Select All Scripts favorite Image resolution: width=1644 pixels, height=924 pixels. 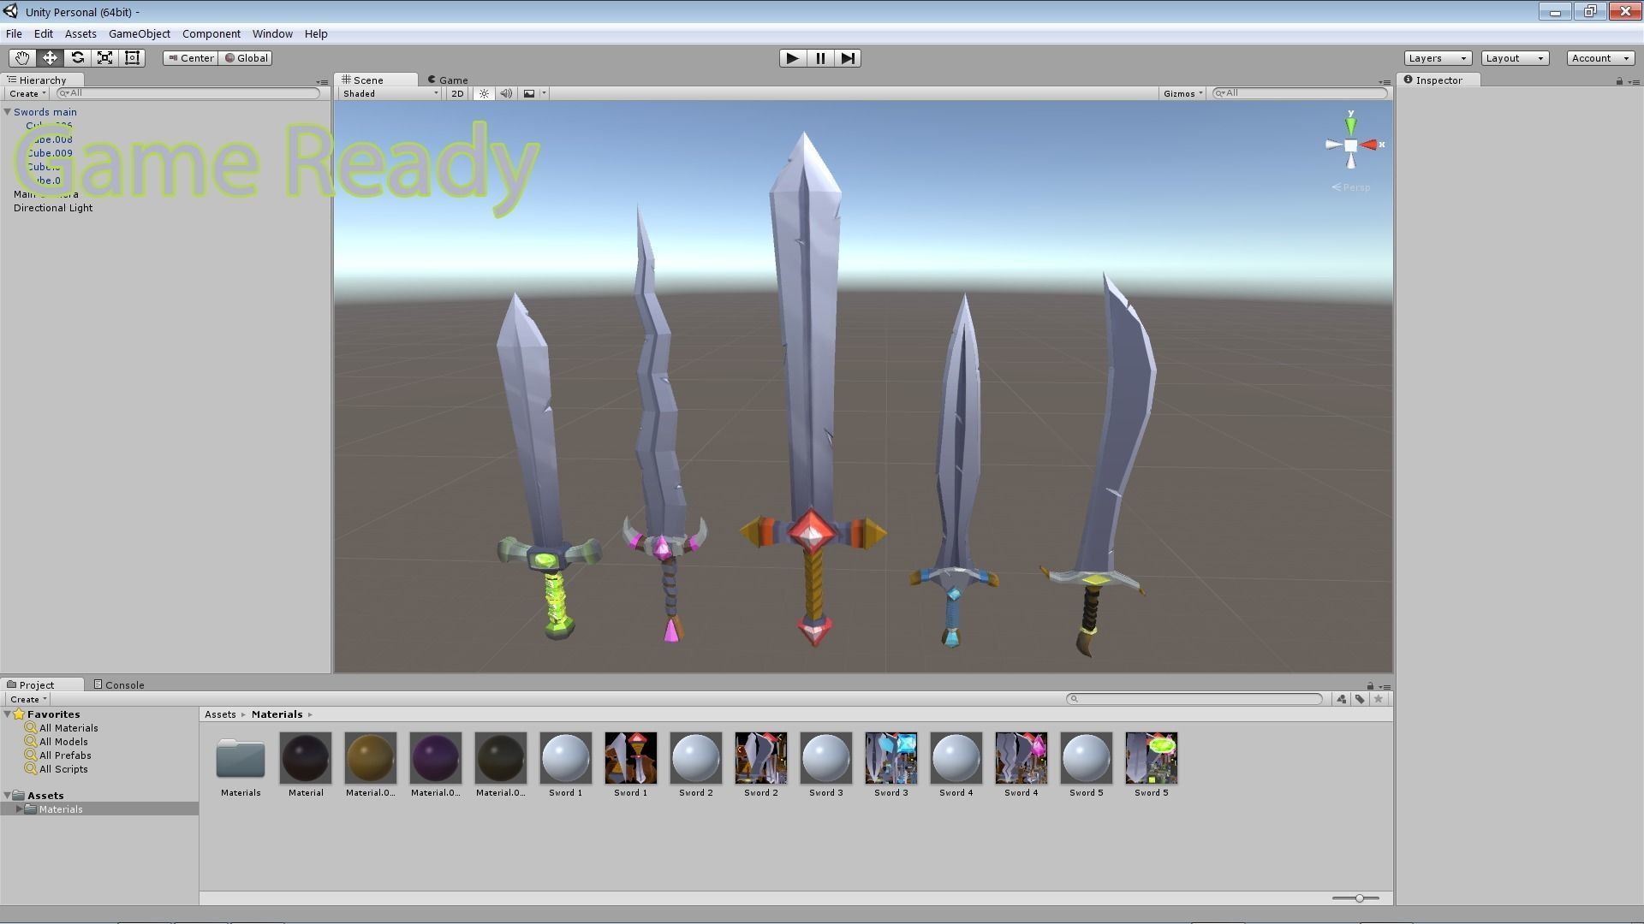coord(63,769)
